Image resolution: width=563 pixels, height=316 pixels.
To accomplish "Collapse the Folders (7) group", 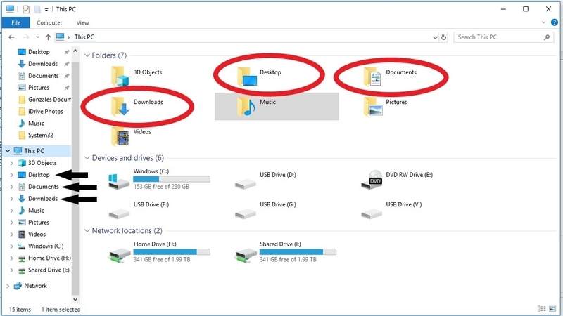I will point(87,55).
